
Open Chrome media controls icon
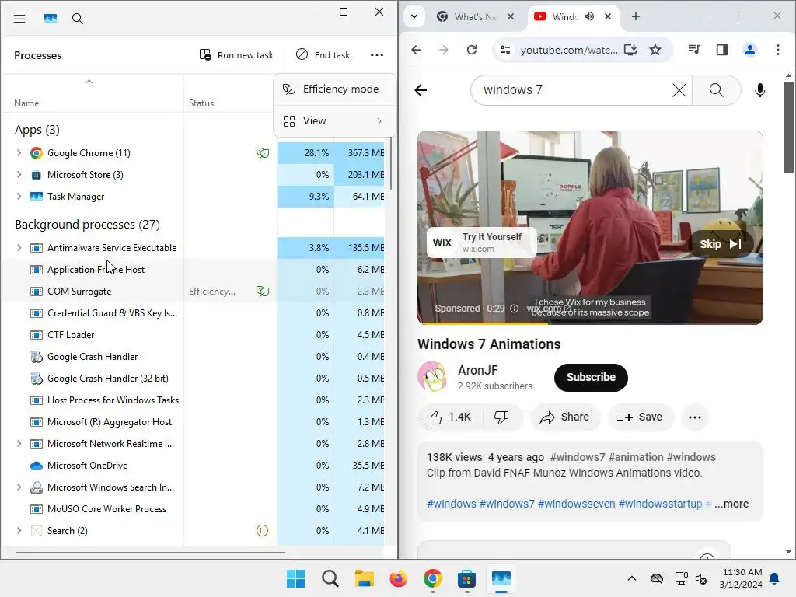pyautogui.click(x=694, y=50)
